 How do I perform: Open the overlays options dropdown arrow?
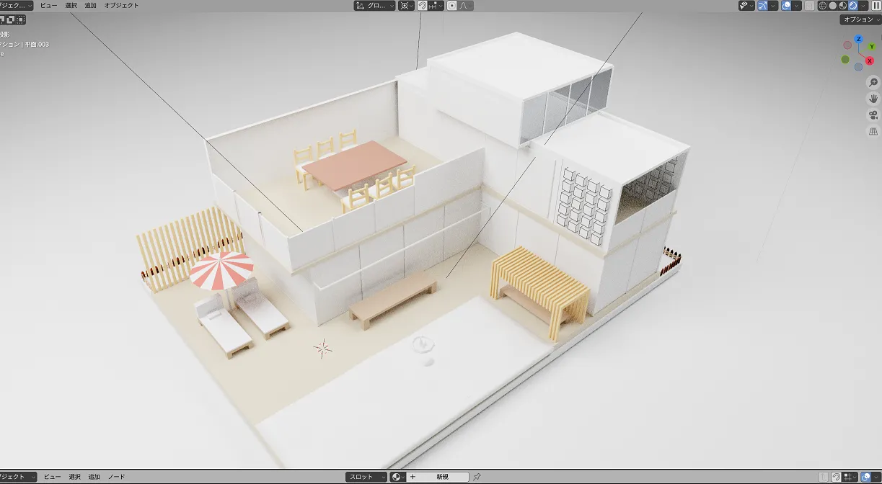797,5
